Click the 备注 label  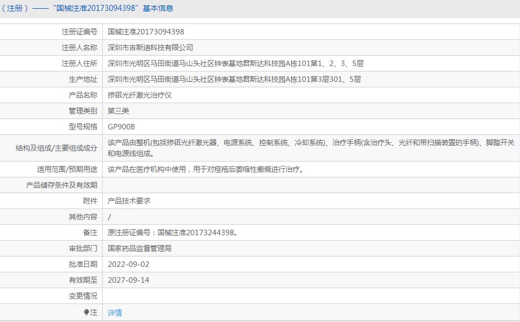click(x=90, y=232)
